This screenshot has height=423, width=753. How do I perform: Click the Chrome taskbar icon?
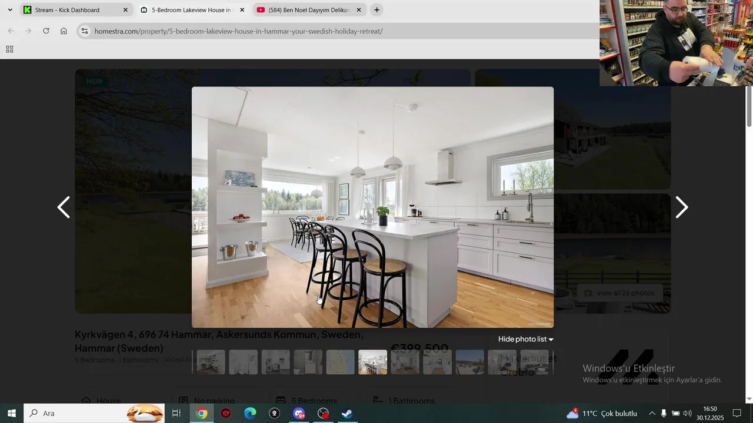202,413
